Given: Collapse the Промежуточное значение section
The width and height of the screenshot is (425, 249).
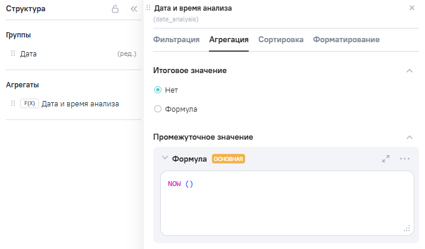Looking at the screenshot, I should pyautogui.click(x=409, y=137).
